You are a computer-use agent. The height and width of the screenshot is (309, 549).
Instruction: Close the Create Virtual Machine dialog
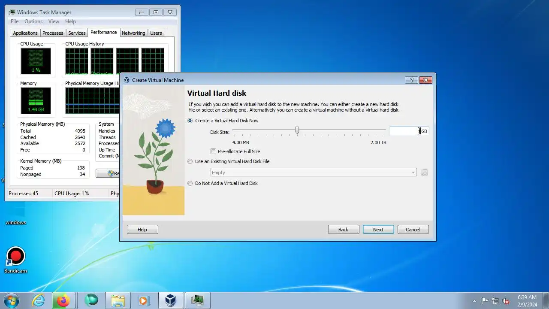click(425, 80)
